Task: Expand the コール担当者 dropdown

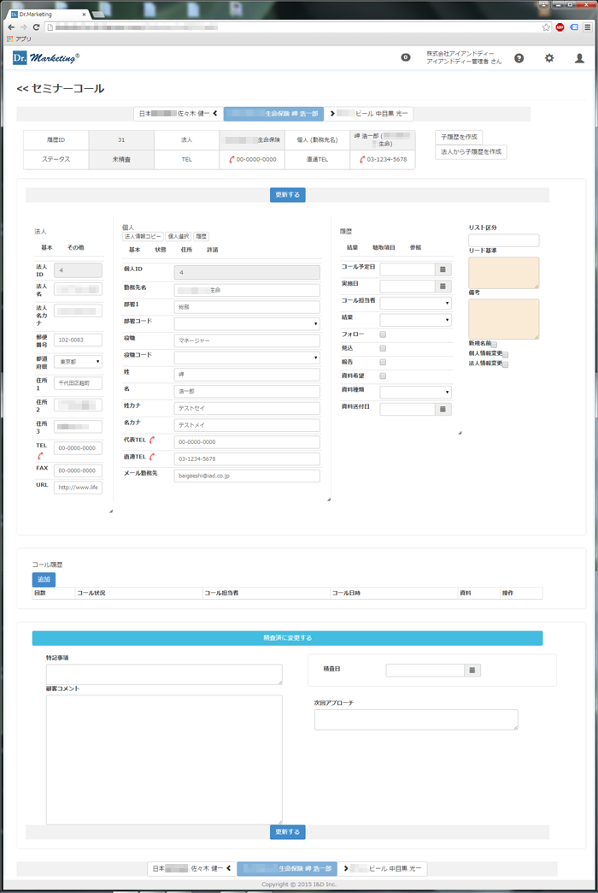Action: click(x=415, y=303)
